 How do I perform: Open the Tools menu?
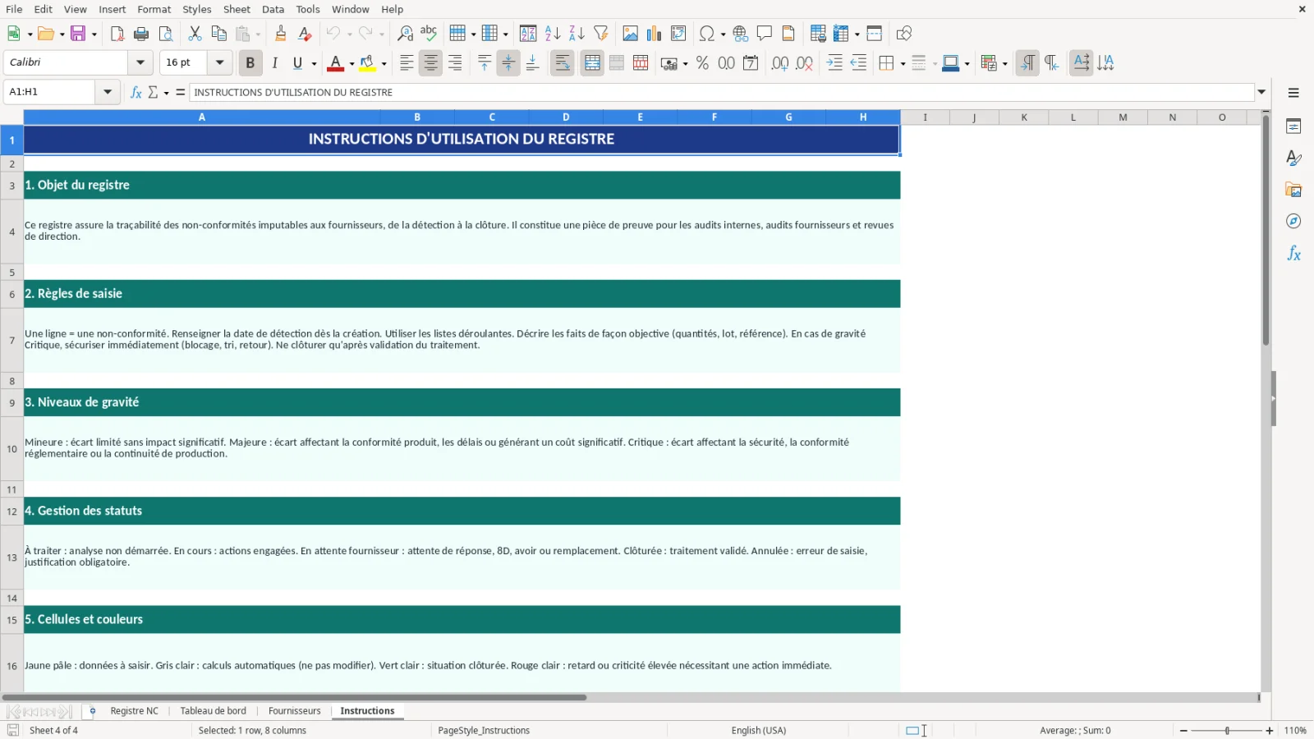308,9
